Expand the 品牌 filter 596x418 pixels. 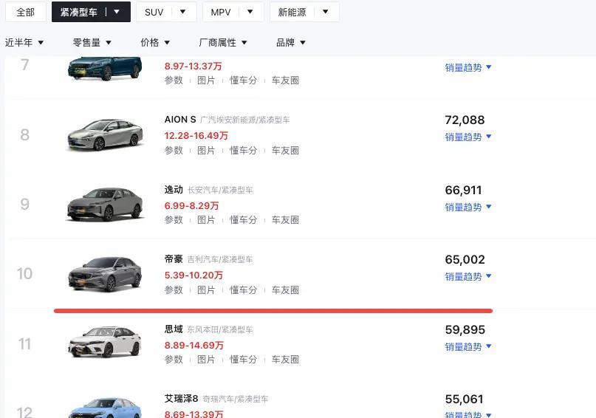click(x=291, y=43)
